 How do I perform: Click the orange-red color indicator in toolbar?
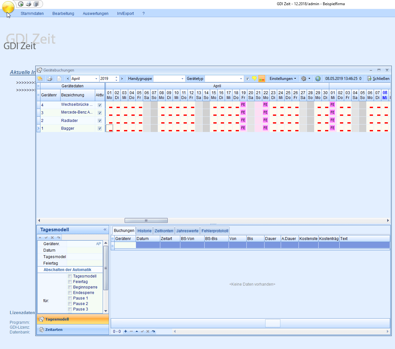point(262,79)
